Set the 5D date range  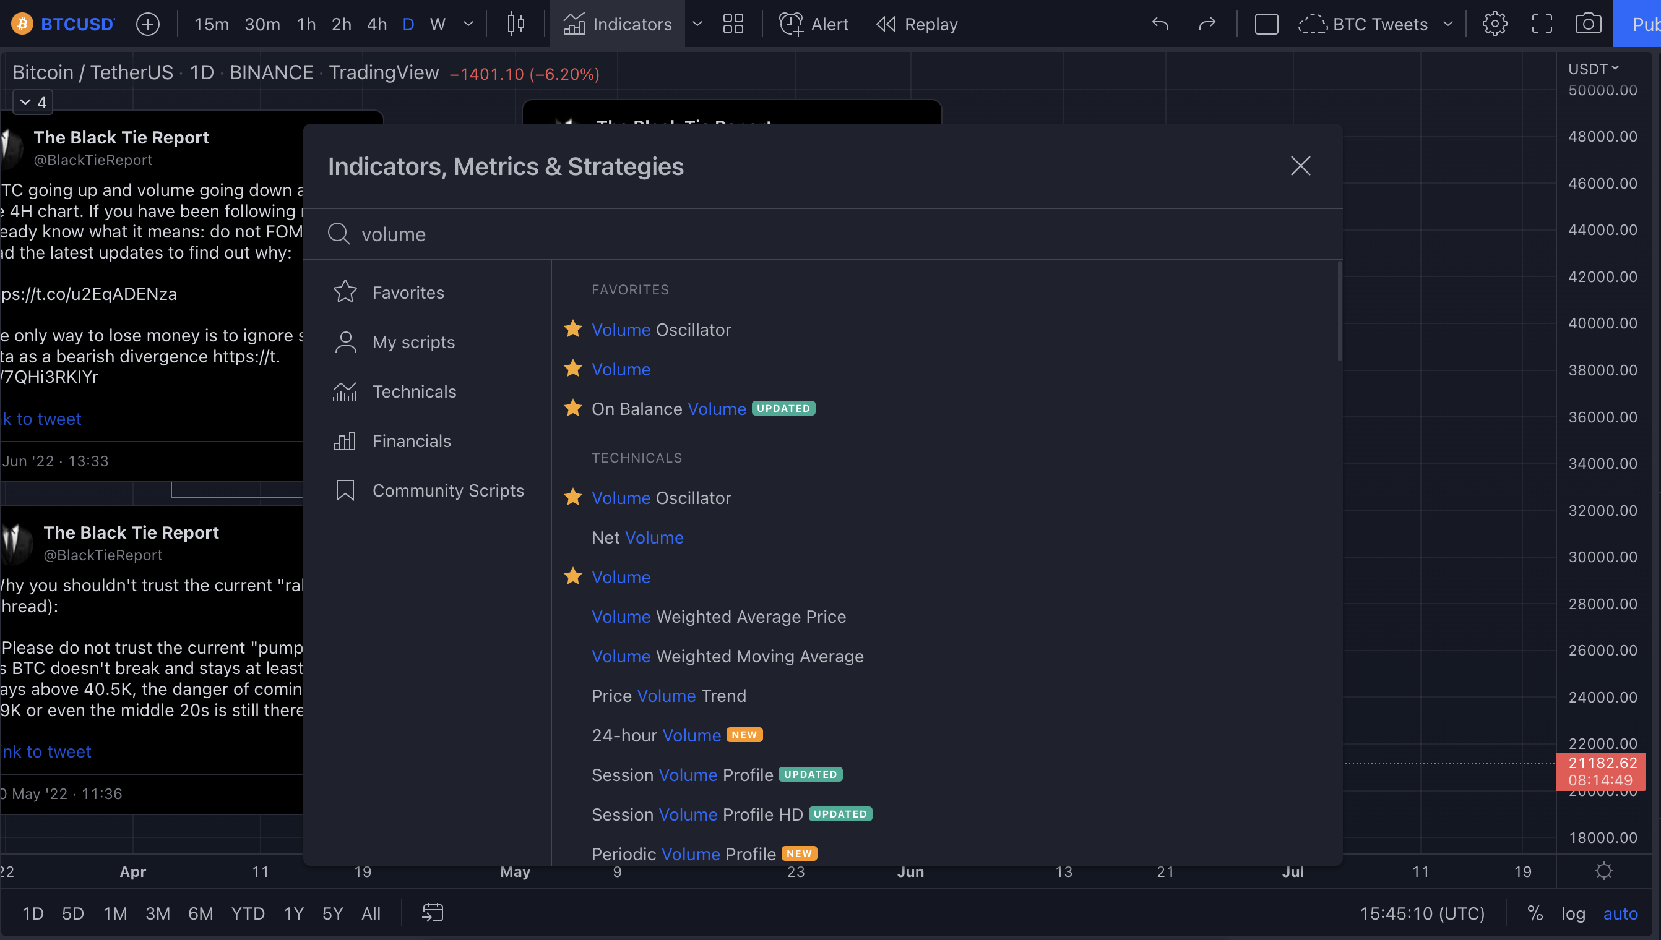73,913
